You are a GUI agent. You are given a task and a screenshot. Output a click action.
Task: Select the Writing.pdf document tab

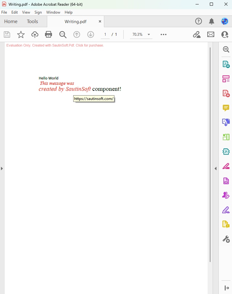pyautogui.click(x=75, y=22)
